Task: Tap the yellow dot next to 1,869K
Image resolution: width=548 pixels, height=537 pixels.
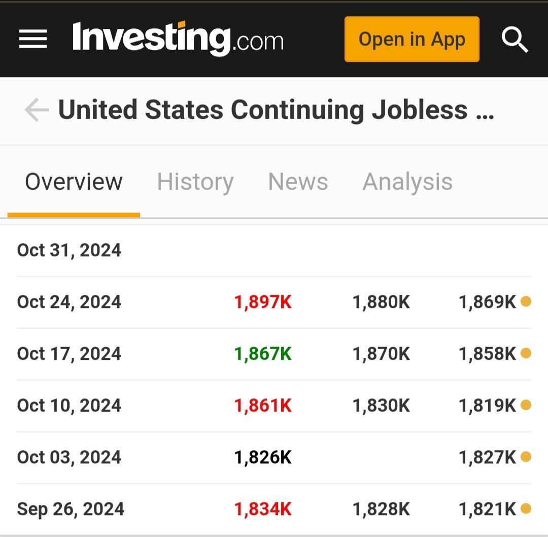Action: click(526, 301)
